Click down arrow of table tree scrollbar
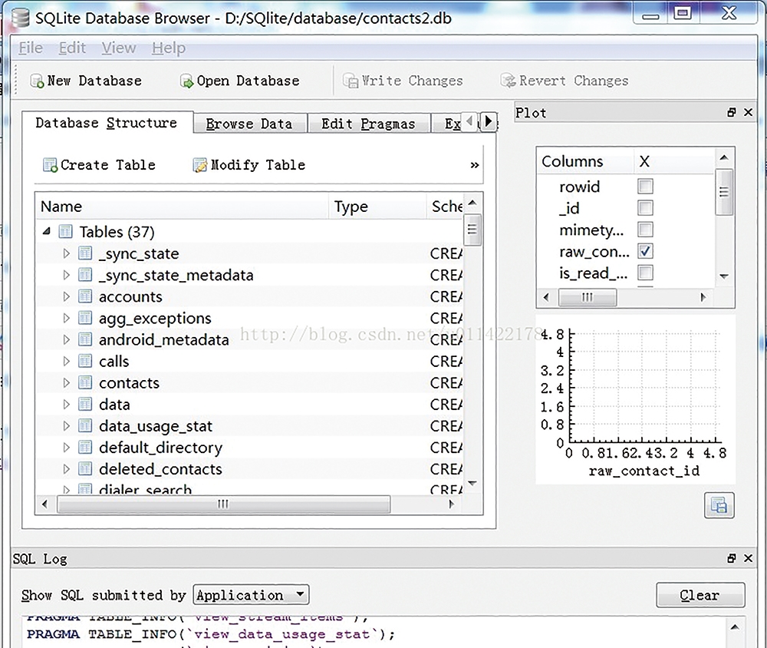This screenshot has width=767, height=648. click(x=472, y=484)
